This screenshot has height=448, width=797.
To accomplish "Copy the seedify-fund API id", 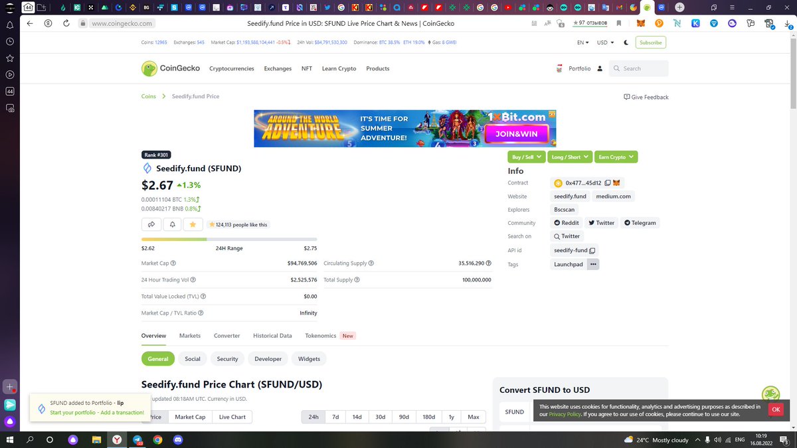I will pos(592,250).
